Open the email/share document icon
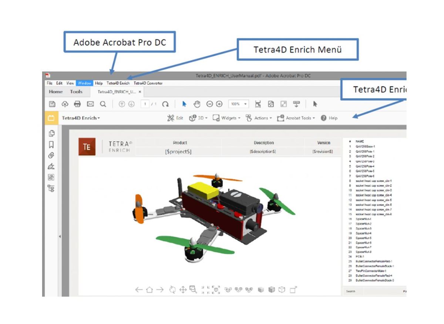 (x=90, y=104)
